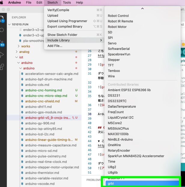Image resolution: width=185 pixels, height=187 pixels.
Task: Include the DS3232RTC library
Action: [x=142, y=101]
